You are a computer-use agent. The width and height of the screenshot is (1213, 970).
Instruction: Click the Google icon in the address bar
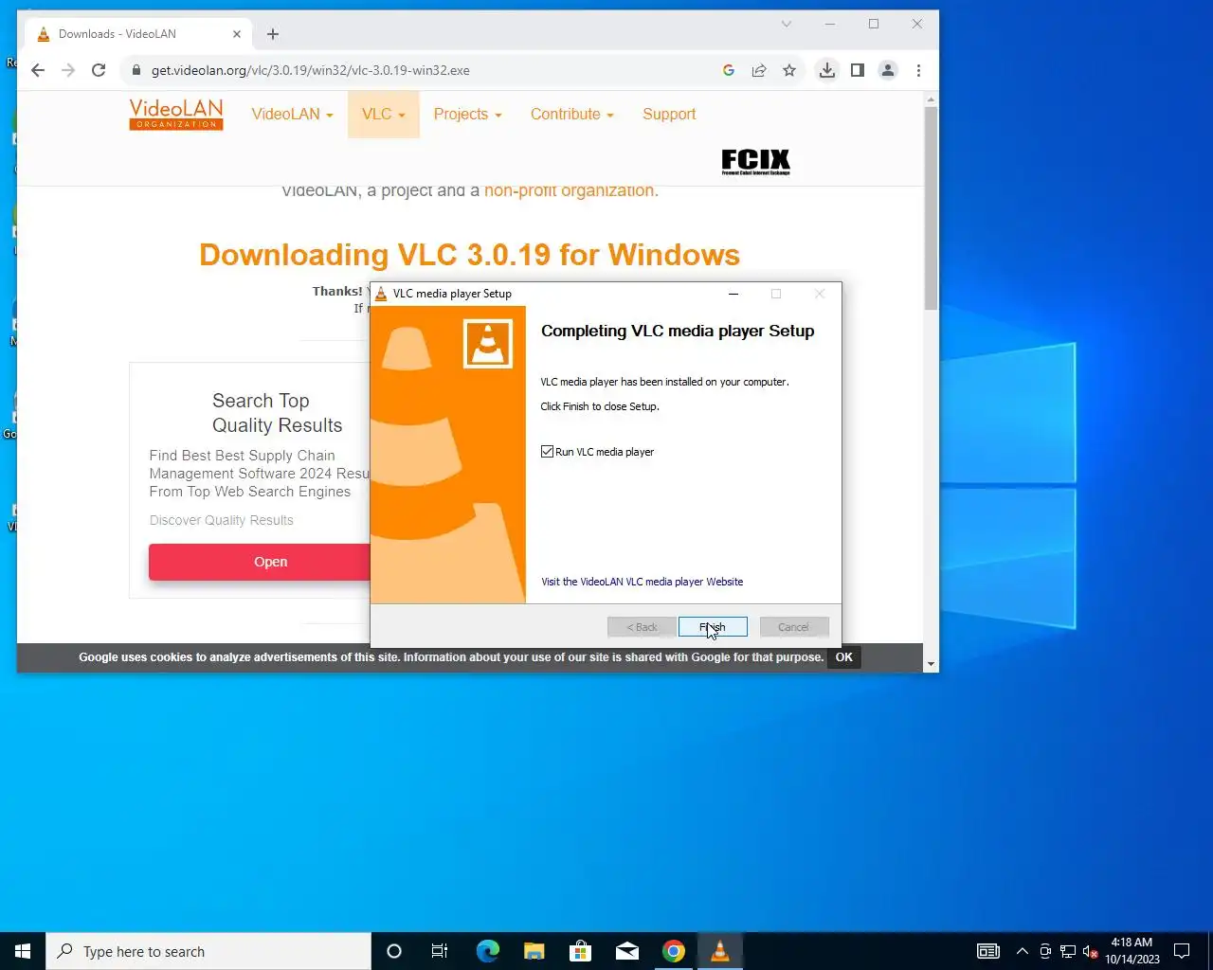click(729, 70)
